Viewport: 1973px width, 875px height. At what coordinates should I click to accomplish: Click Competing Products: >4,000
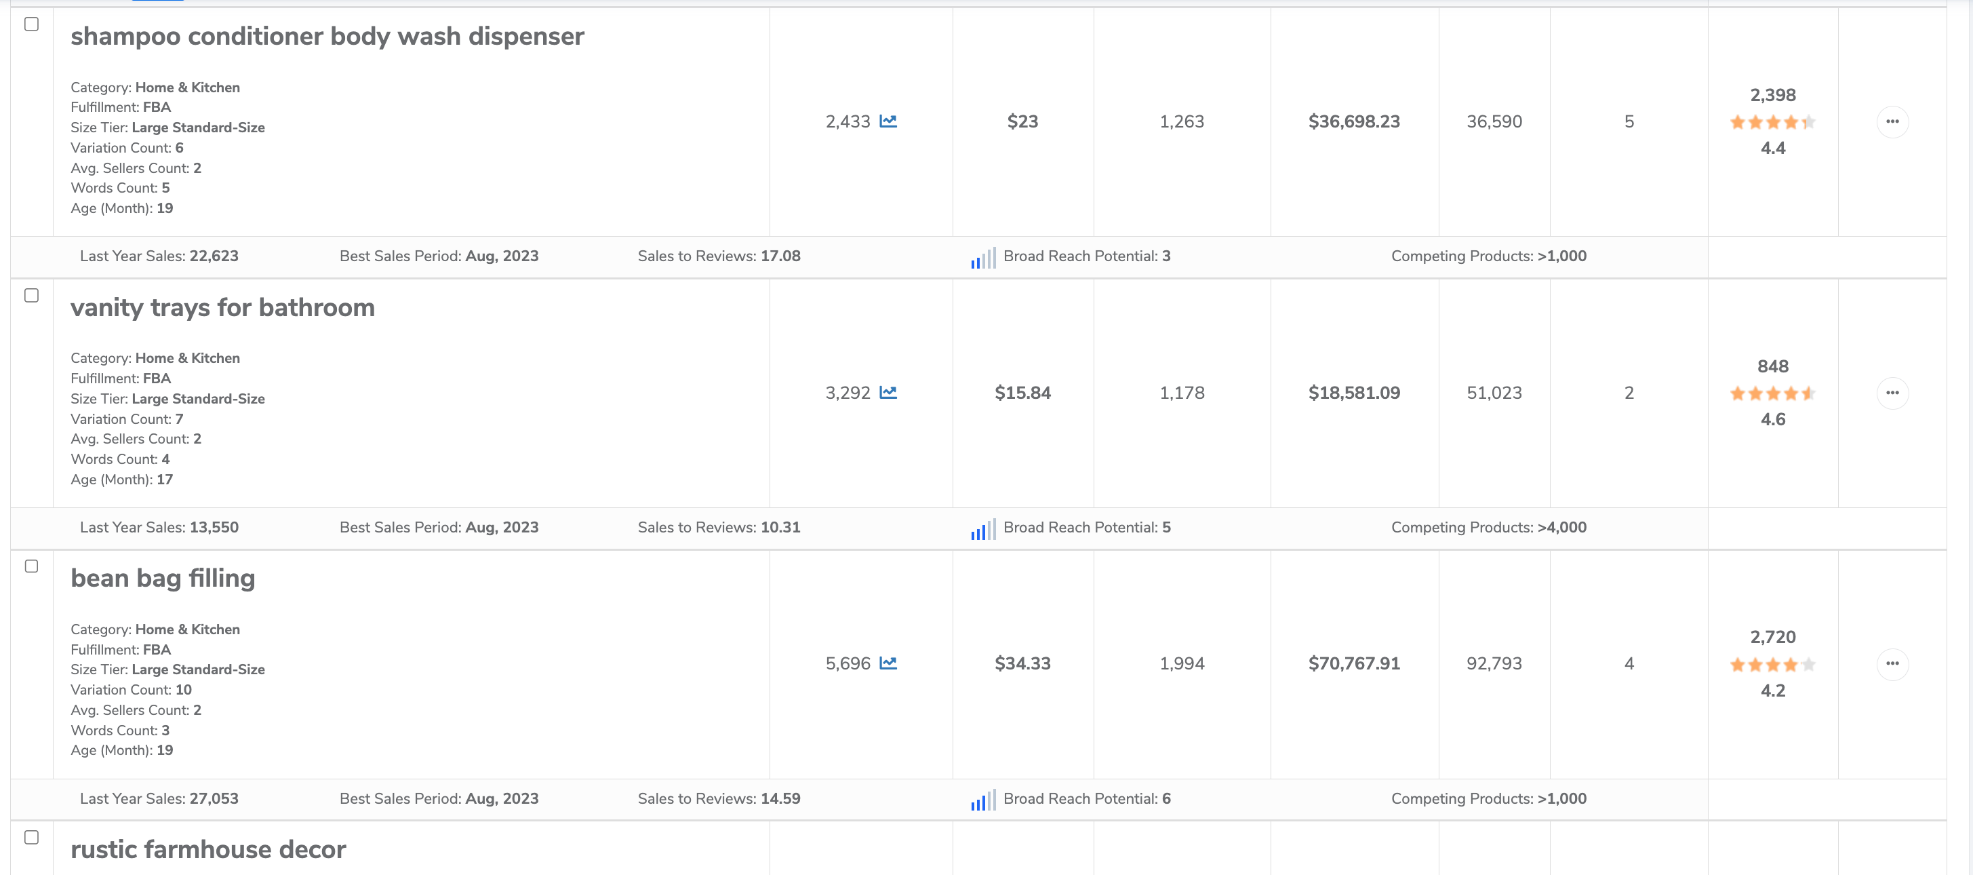1488,527
